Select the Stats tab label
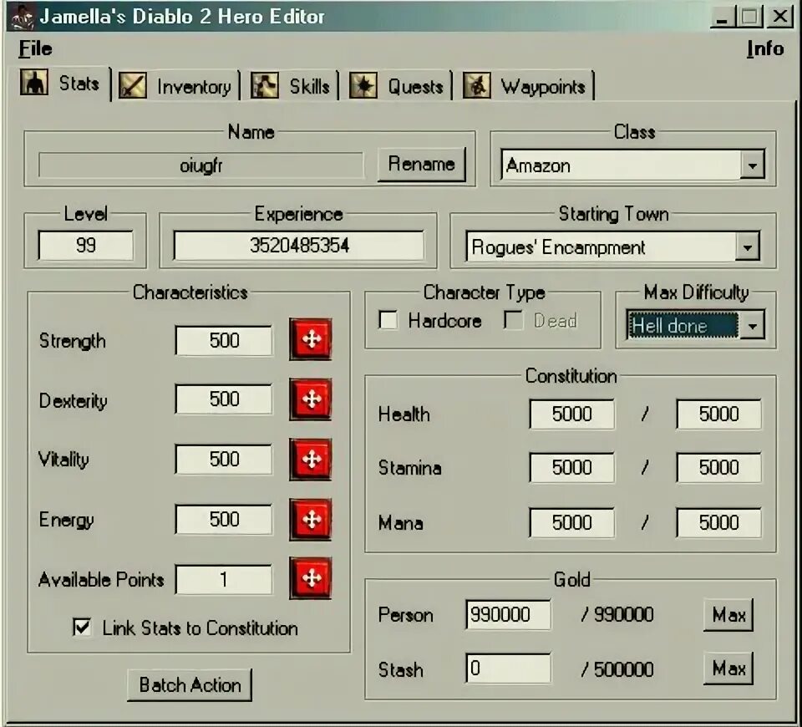This screenshot has height=727, width=802. [x=79, y=83]
